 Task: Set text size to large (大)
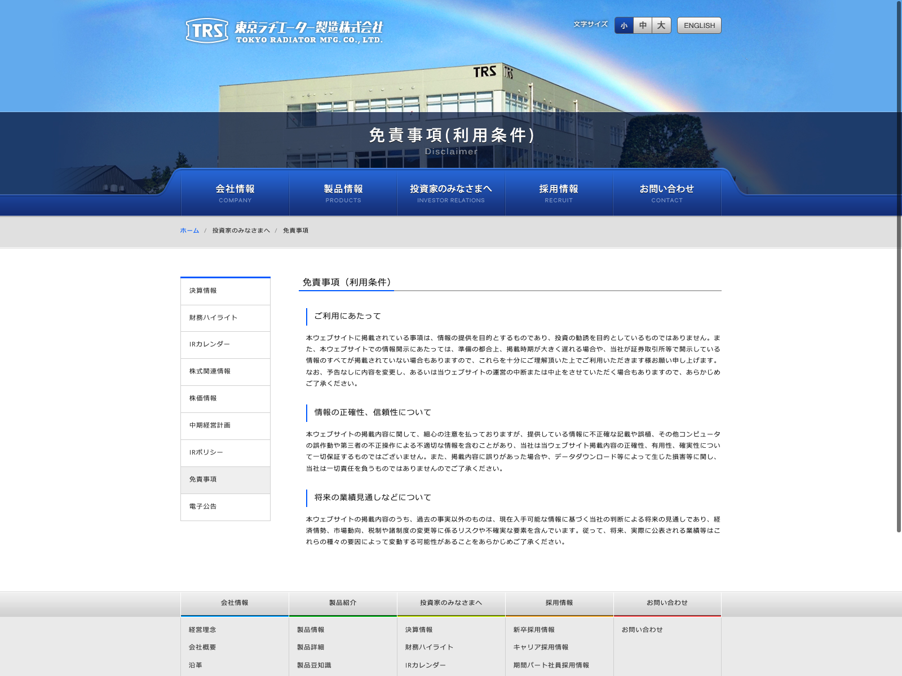click(661, 26)
